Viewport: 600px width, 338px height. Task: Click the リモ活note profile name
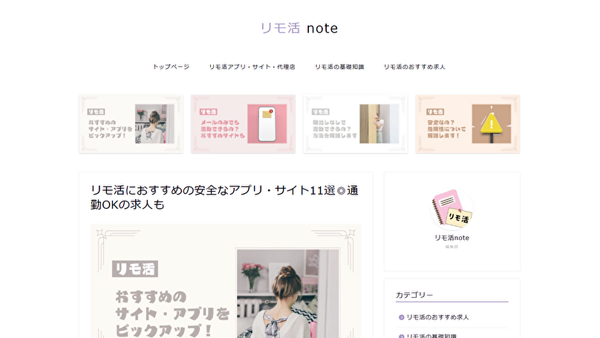[452, 238]
